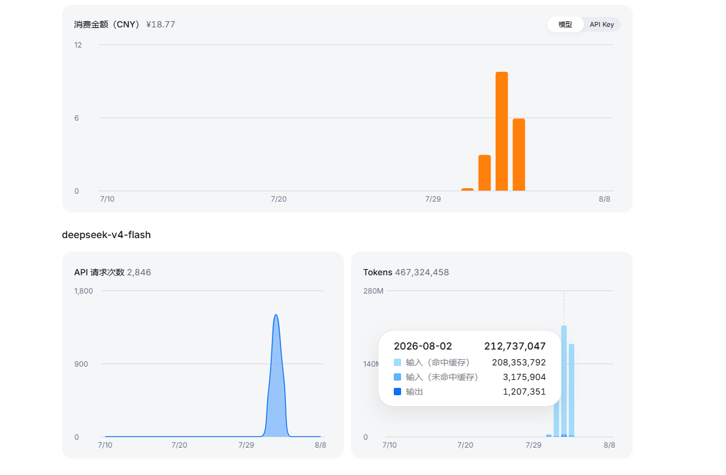This screenshot has height=475, width=726.
Task: Click the dark-blue 输出 legend swatch
Action: pyautogui.click(x=397, y=392)
